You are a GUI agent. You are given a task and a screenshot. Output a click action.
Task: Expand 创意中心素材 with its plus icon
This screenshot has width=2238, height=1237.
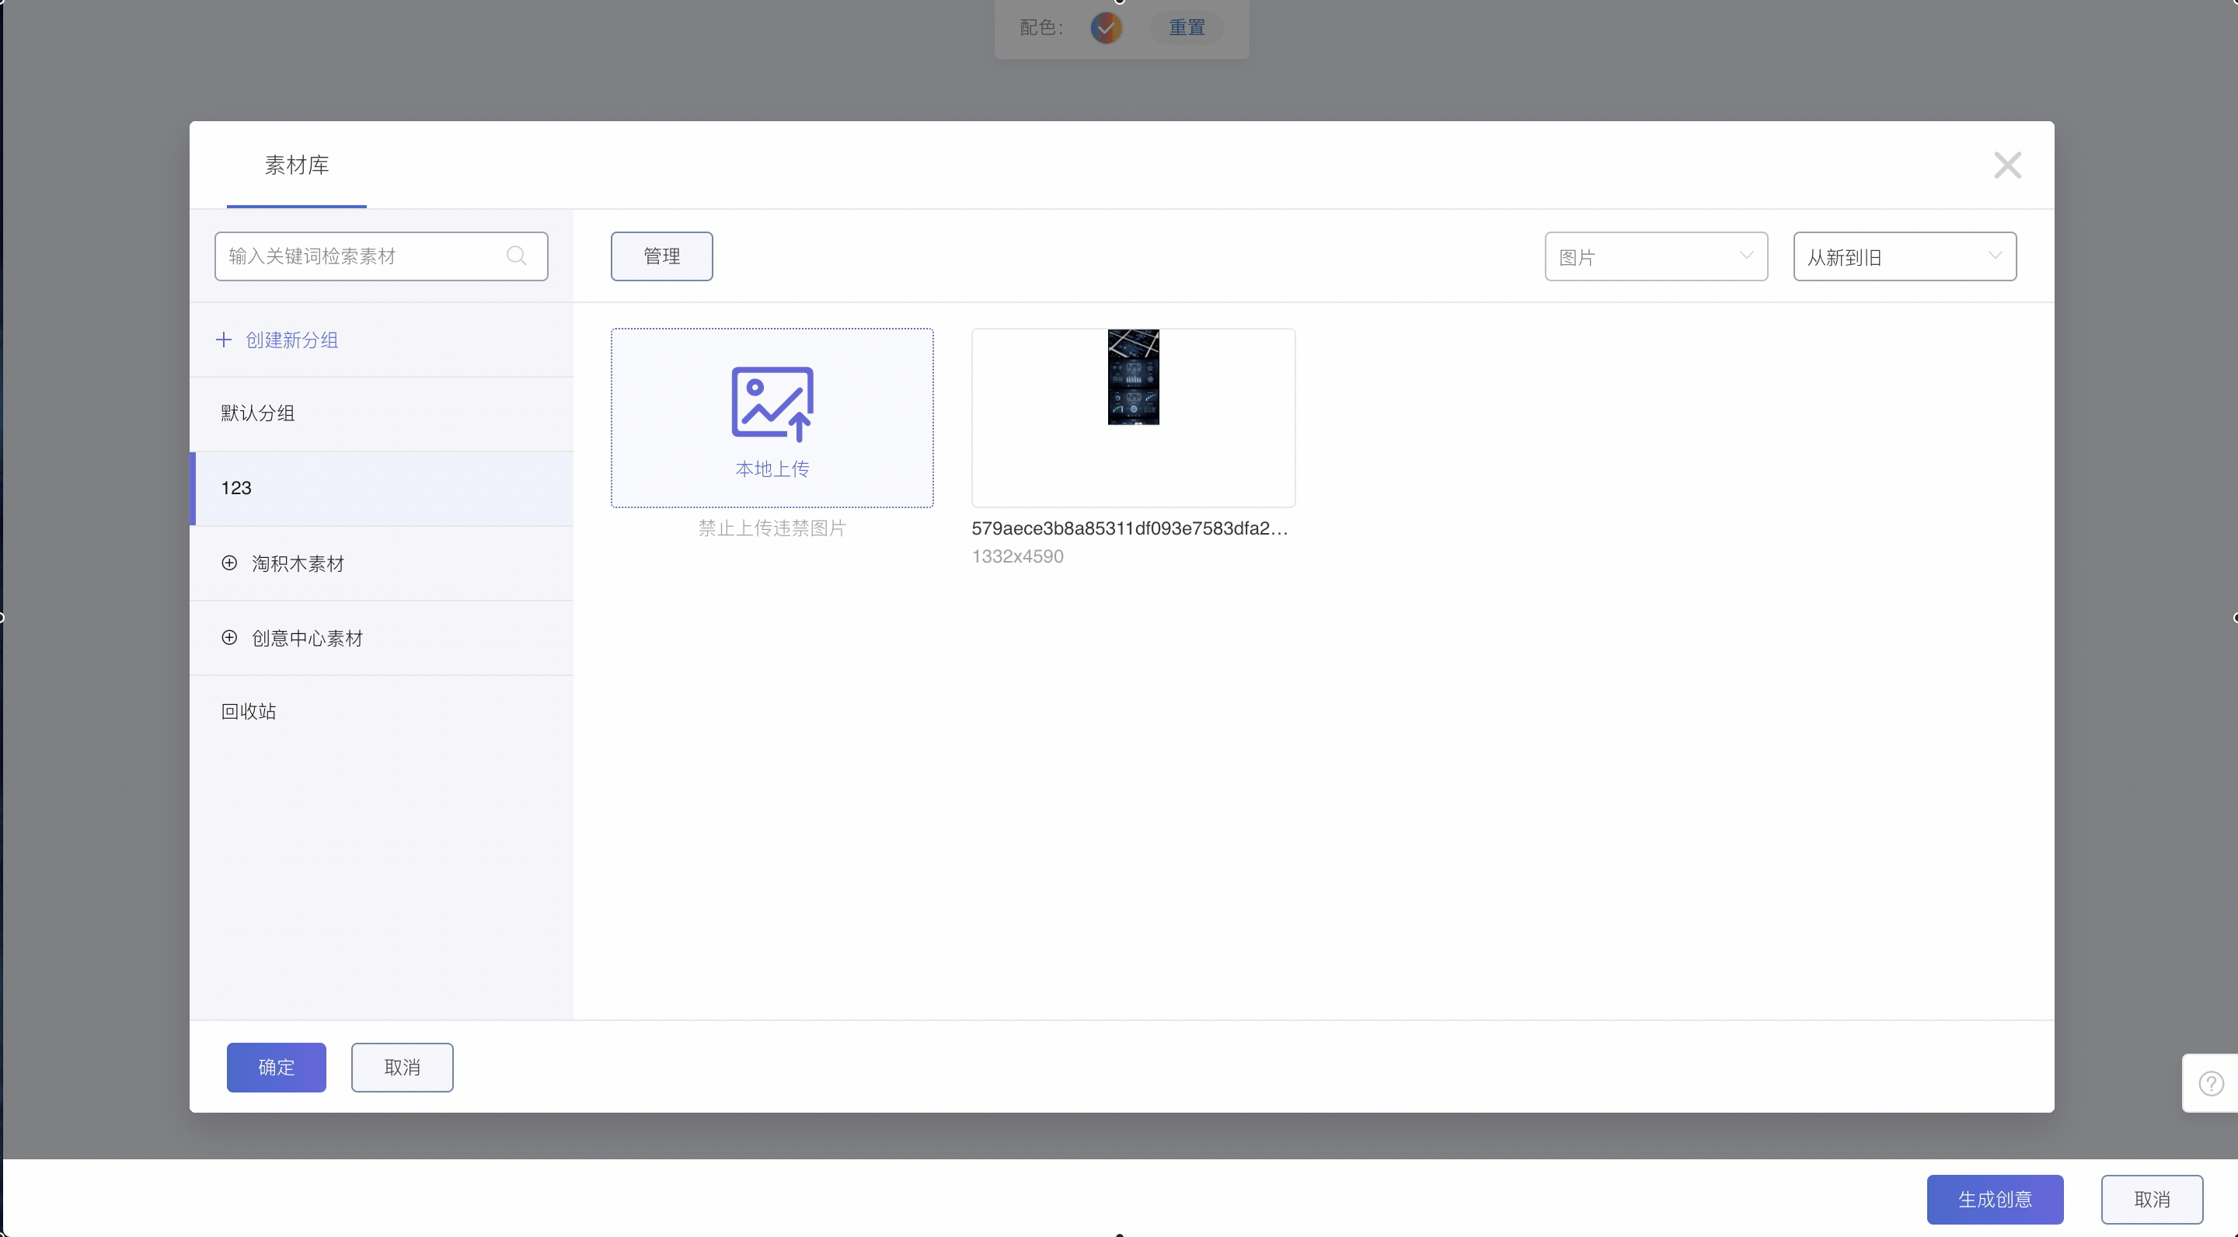[229, 638]
